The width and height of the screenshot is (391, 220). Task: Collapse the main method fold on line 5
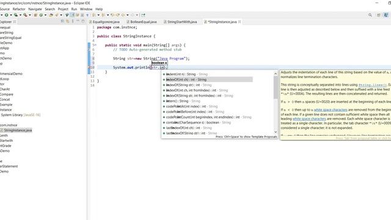[95, 45]
